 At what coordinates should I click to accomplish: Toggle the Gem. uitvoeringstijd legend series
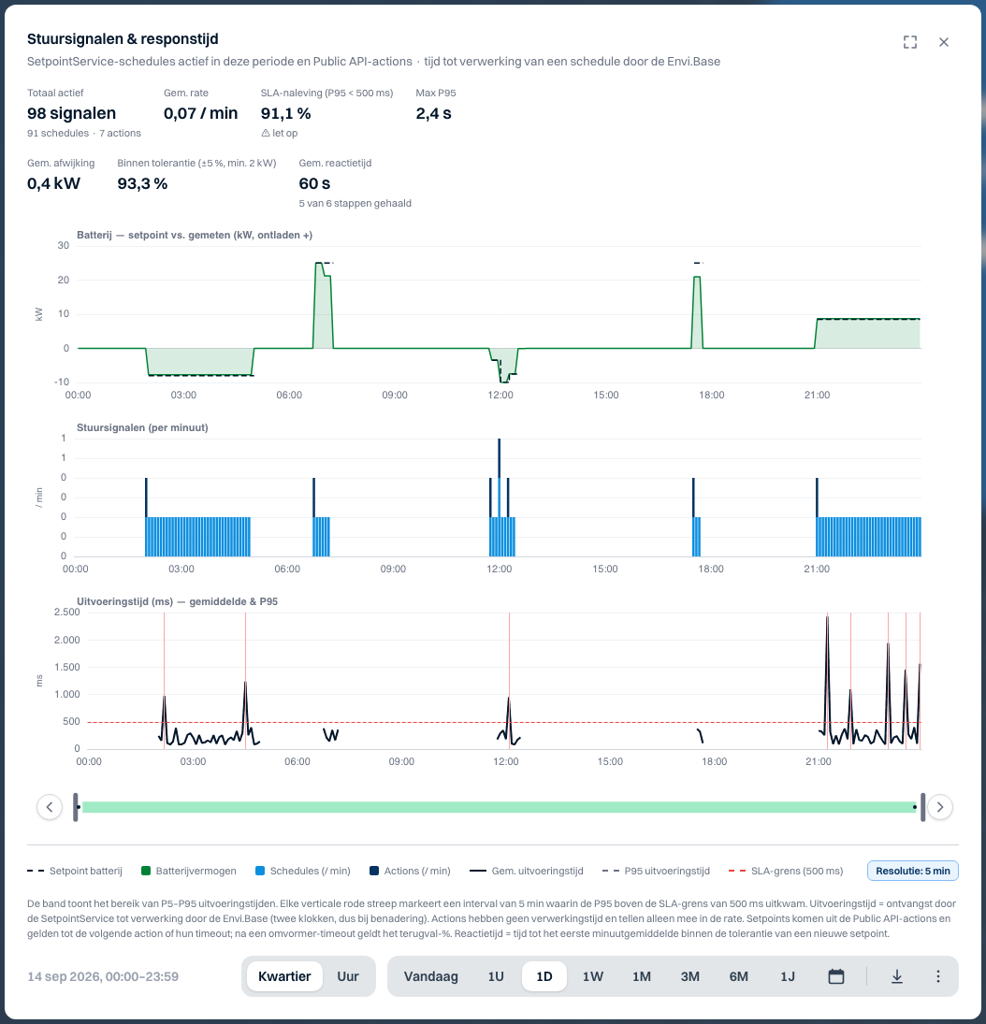click(x=527, y=872)
